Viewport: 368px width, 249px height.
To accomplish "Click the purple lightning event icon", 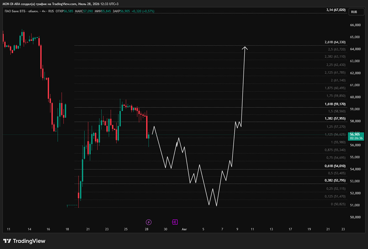I will pyautogui.click(x=149, y=222).
